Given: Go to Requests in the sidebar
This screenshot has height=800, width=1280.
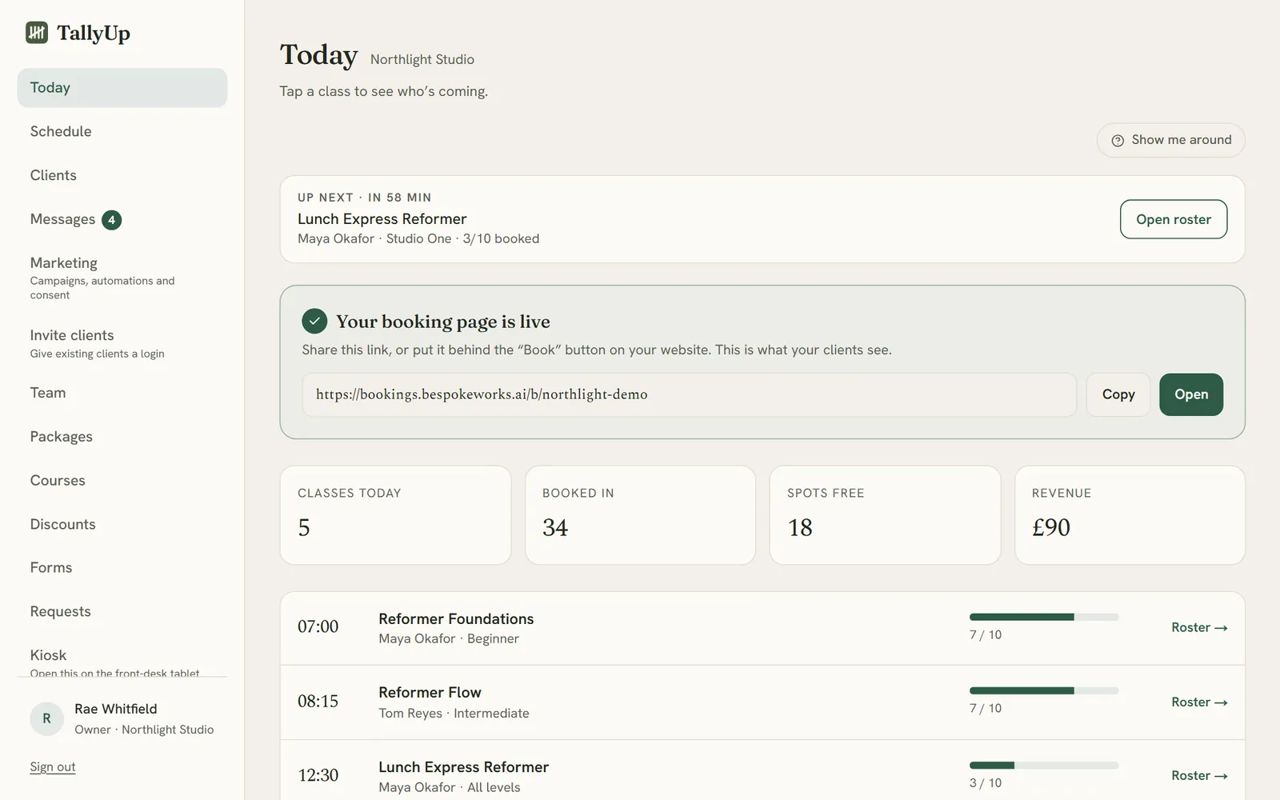Looking at the screenshot, I should 122,611.
